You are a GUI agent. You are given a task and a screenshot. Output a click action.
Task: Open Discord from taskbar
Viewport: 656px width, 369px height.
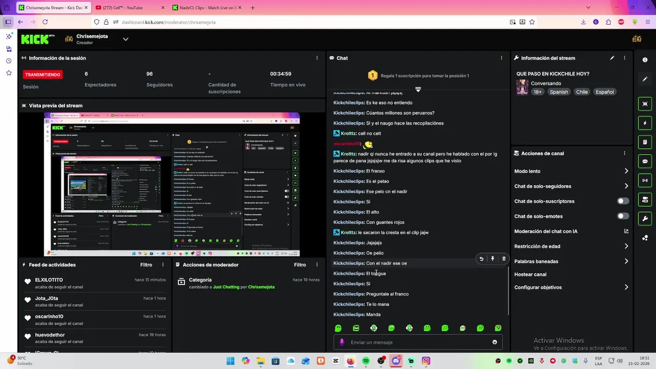click(x=396, y=361)
